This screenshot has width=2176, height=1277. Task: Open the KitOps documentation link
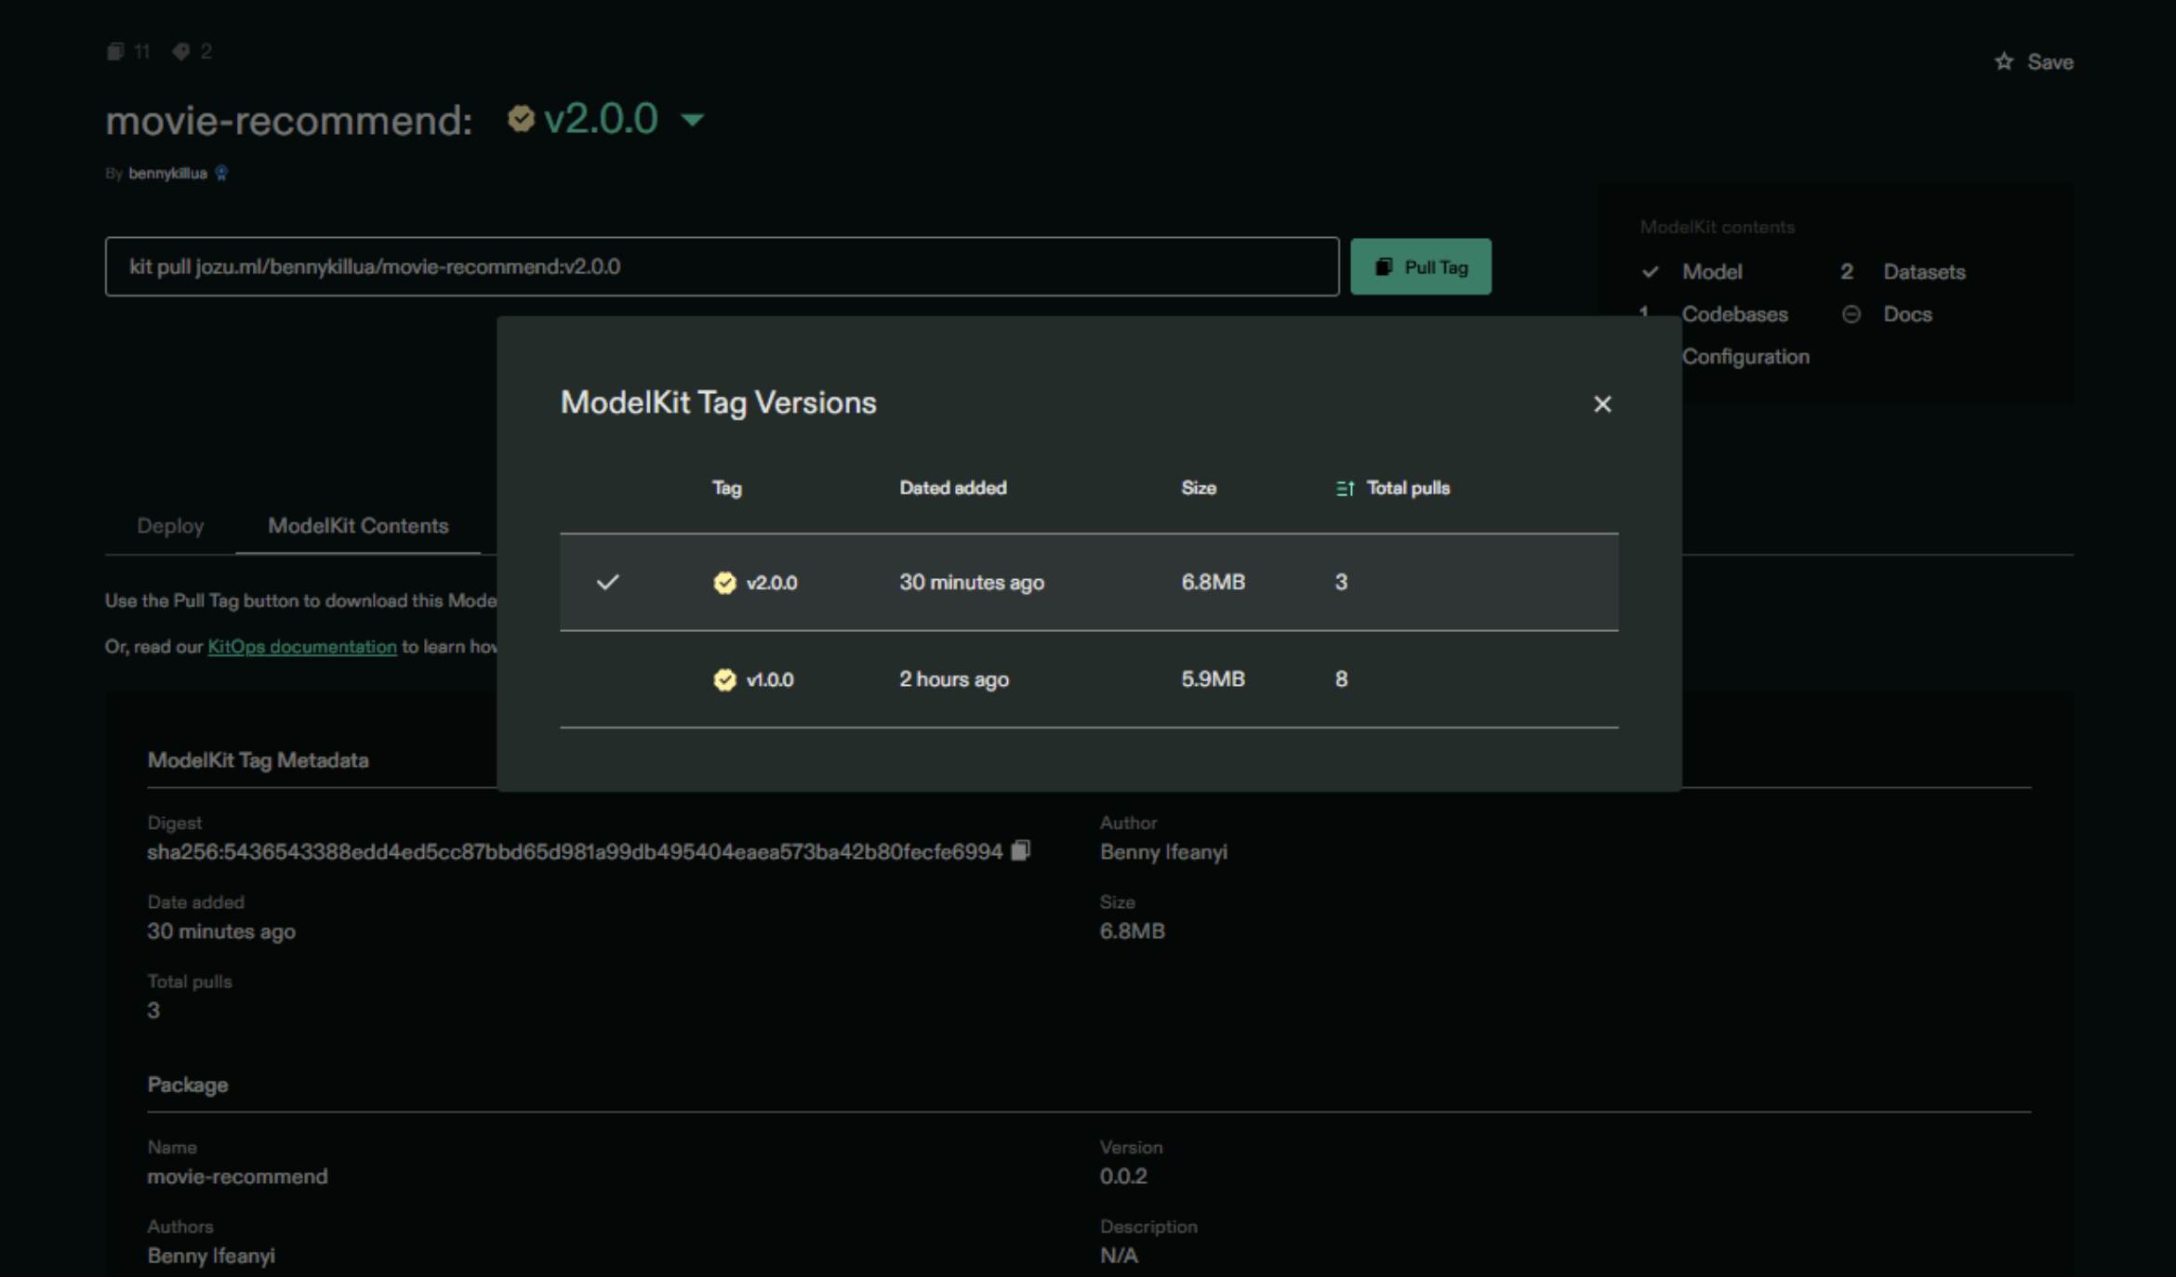302,647
